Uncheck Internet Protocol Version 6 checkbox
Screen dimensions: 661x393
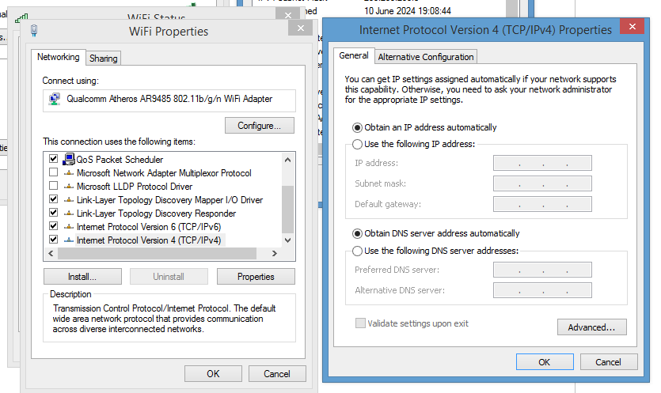click(54, 226)
